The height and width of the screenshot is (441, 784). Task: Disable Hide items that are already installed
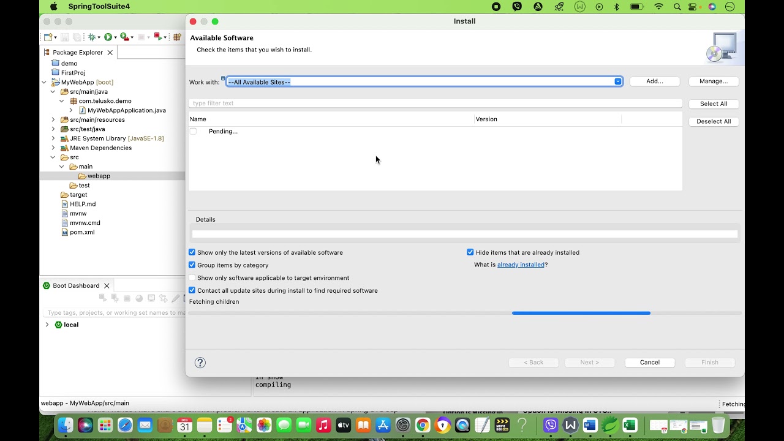tap(470, 252)
